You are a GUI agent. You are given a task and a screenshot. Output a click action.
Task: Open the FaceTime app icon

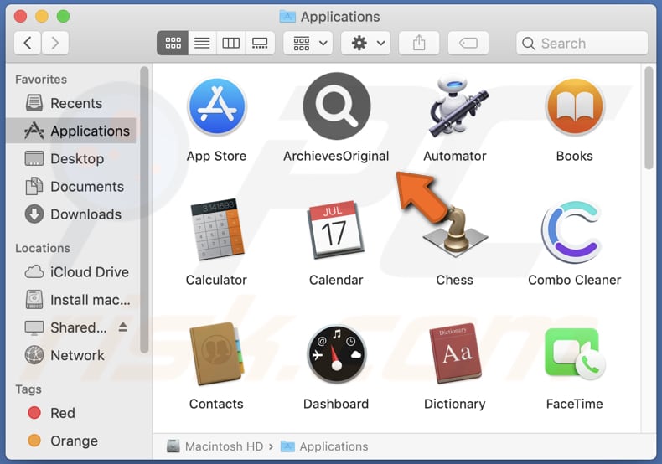[575, 354]
